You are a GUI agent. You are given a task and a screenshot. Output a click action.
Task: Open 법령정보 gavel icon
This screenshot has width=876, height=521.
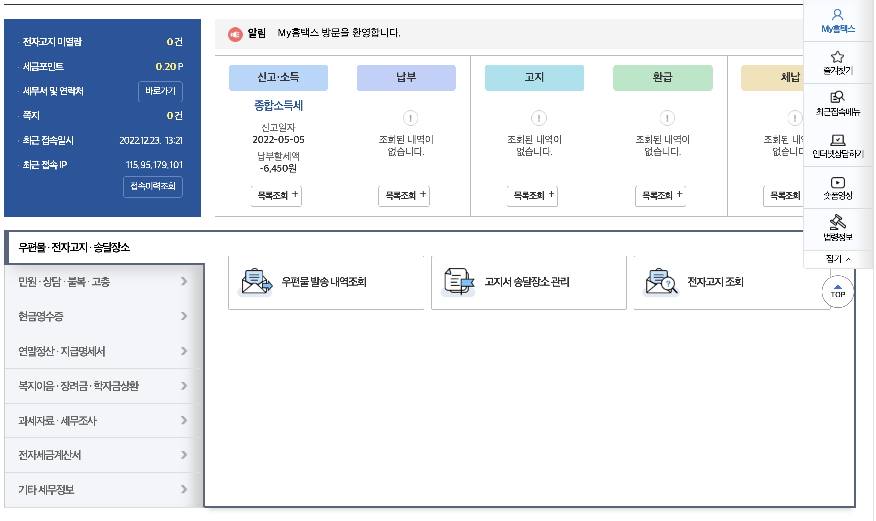[x=838, y=222]
